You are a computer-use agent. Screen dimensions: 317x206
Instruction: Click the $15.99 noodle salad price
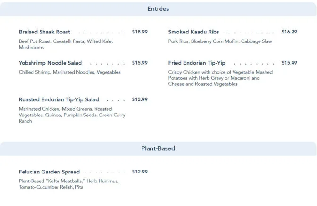point(140,63)
